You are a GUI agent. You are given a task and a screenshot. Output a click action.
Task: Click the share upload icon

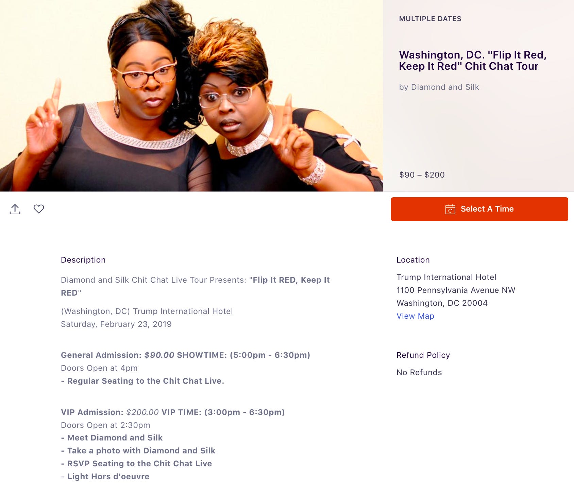(x=15, y=209)
